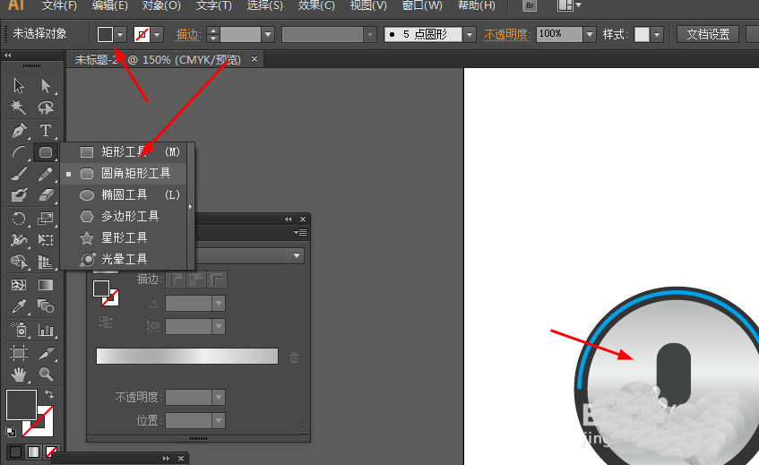Image resolution: width=759 pixels, height=465 pixels.
Task: Open stroke color dropdown in control bar
Action: 156,34
